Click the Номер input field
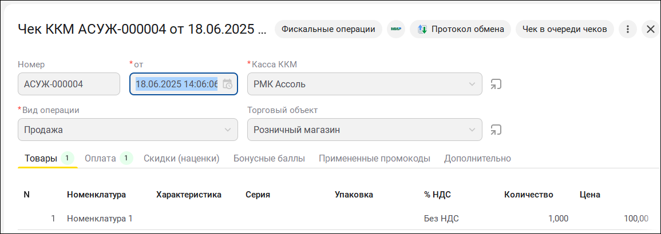661x234 pixels. click(69, 84)
